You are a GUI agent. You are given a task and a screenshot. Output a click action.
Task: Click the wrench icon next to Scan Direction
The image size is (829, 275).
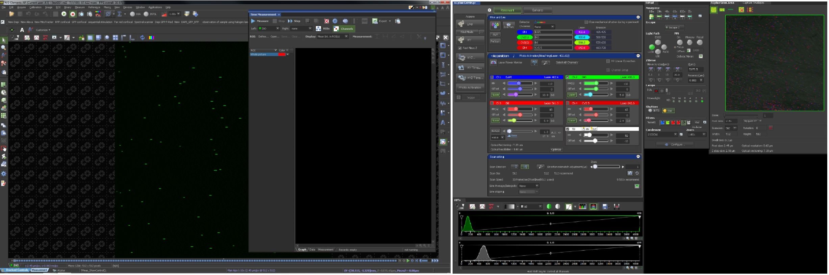(x=540, y=167)
